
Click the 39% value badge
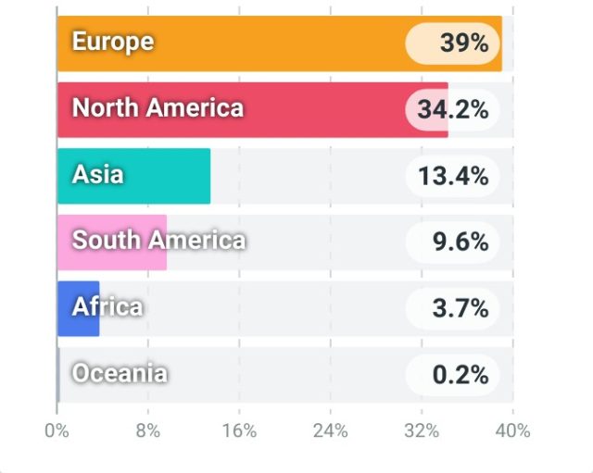tap(452, 44)
